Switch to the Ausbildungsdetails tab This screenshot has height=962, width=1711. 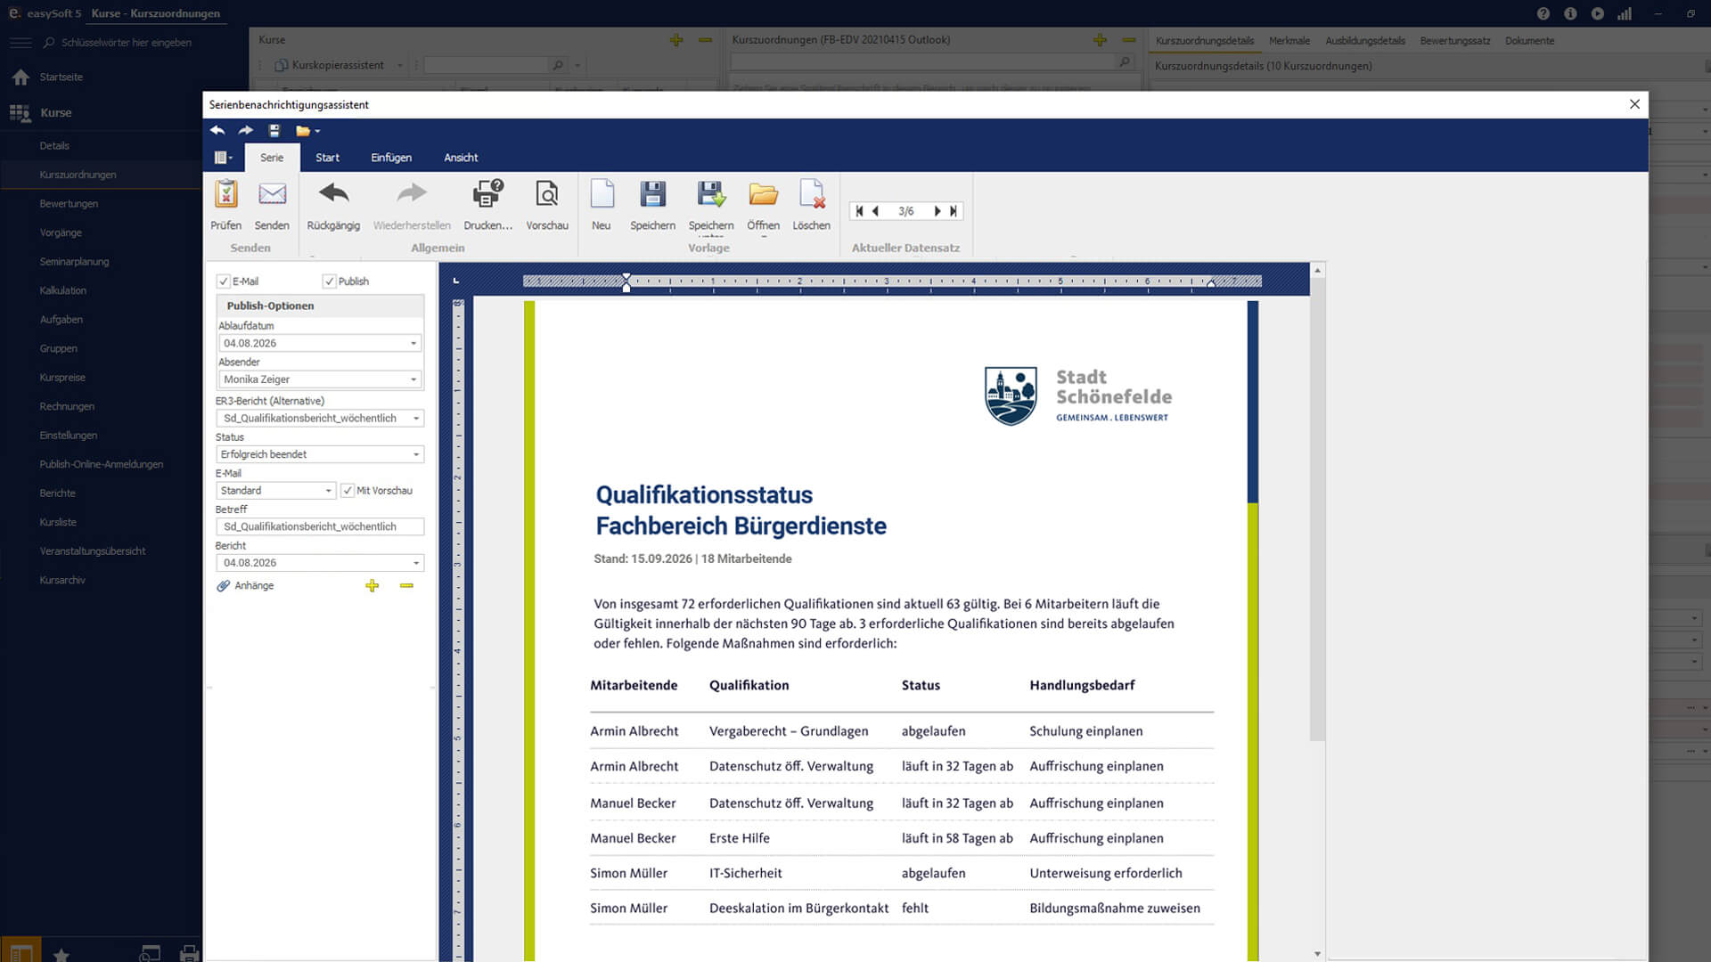(x=1364, y=41)
